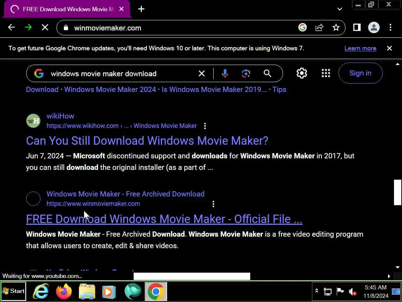Open the Tips sitelink
This screenshot has height=302, width=402.
[x=279, y=89]
